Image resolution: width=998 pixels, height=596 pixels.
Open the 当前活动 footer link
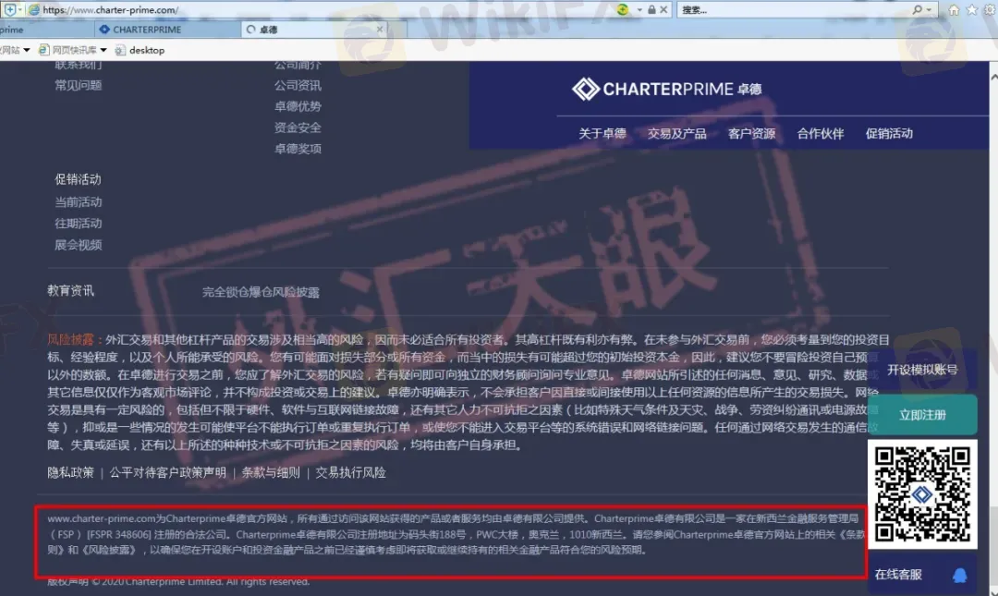click(79, 201)
